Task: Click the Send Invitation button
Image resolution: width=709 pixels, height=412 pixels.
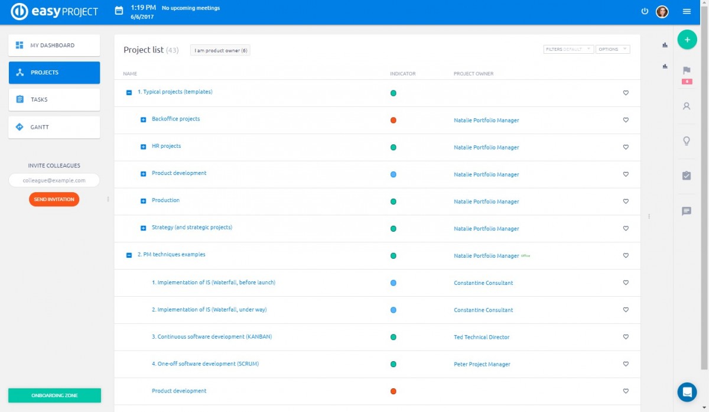Action: pos(54,199)
